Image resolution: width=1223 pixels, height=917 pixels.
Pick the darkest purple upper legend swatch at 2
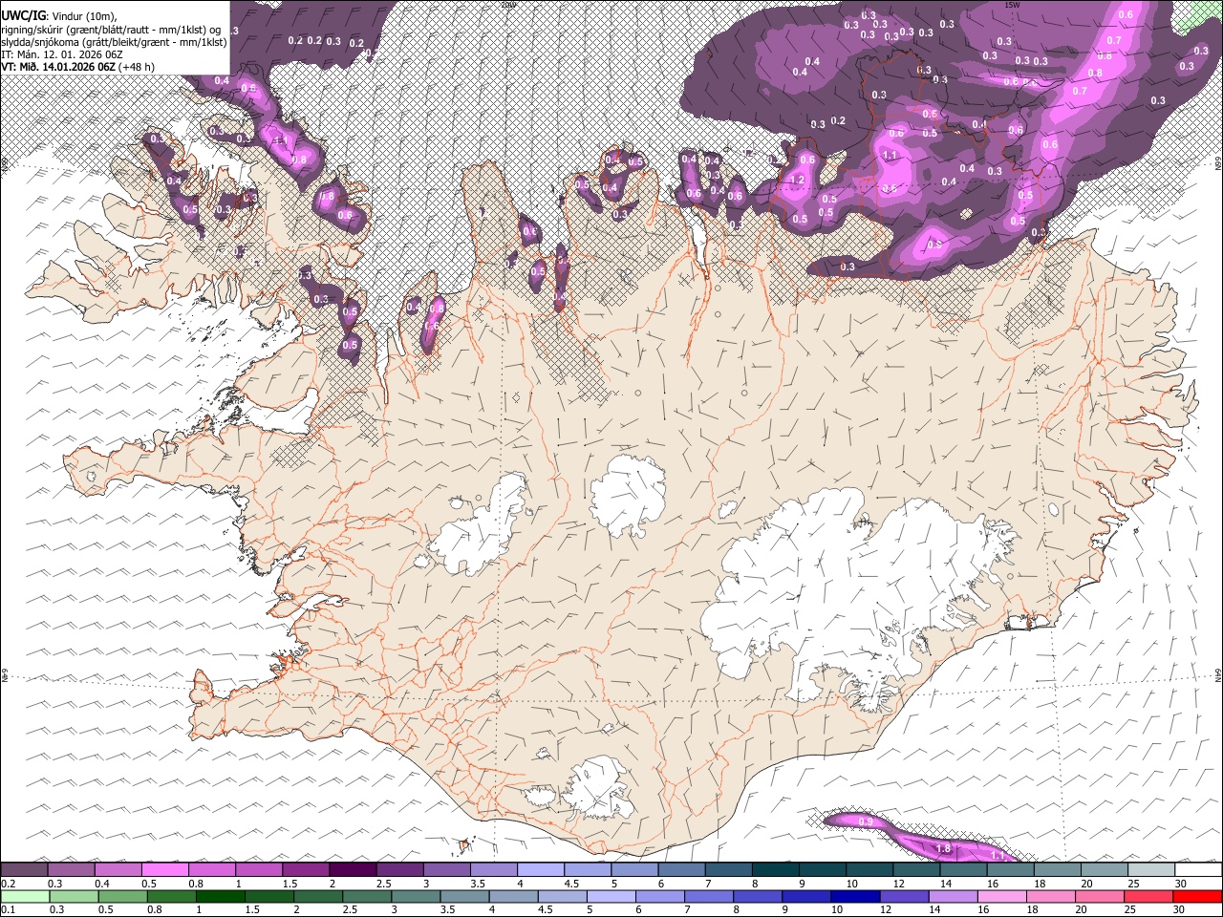(352, 869)
